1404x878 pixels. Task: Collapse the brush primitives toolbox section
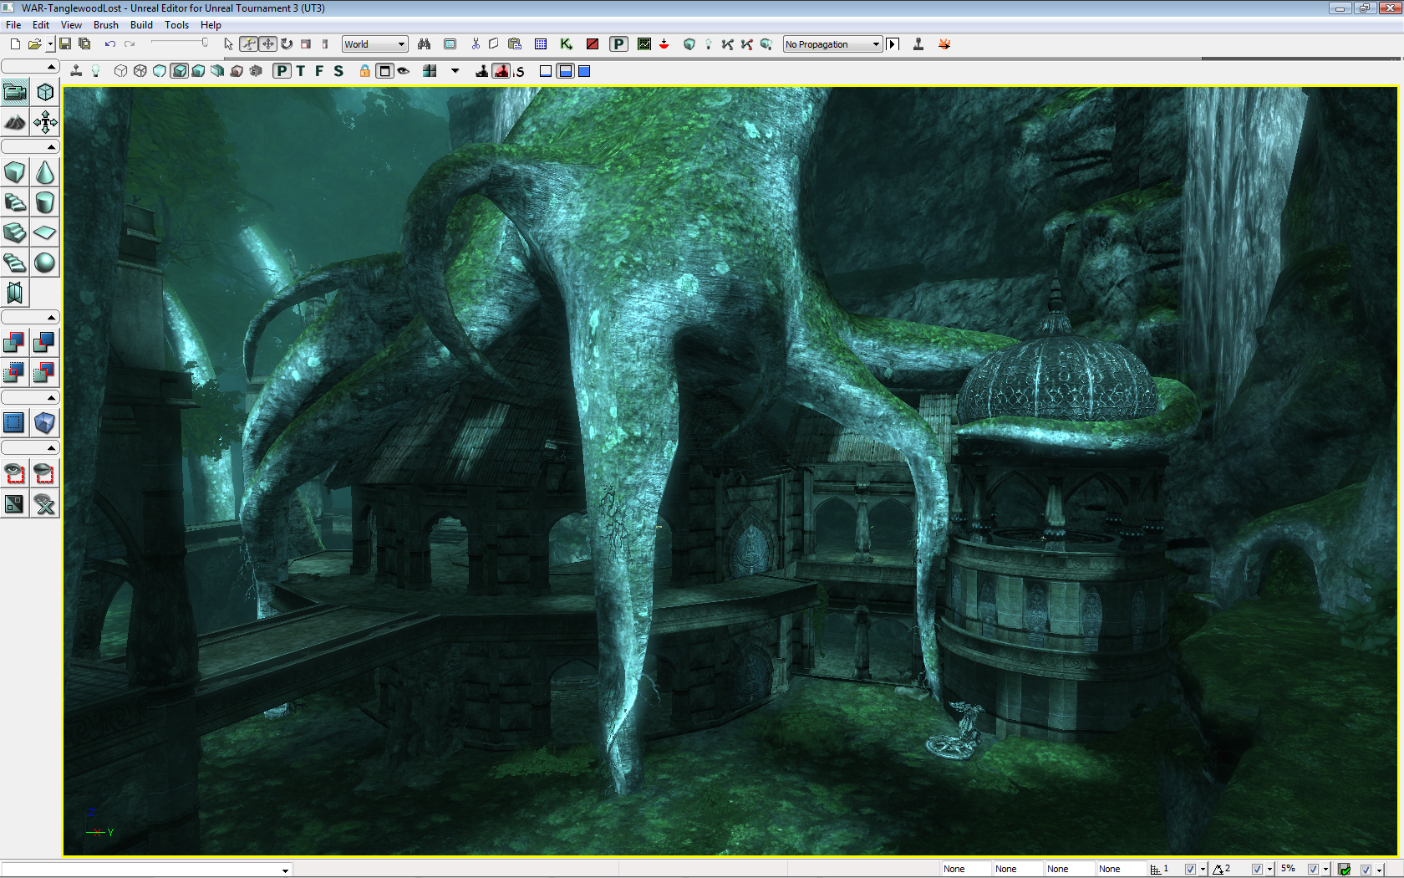(30, 147)
